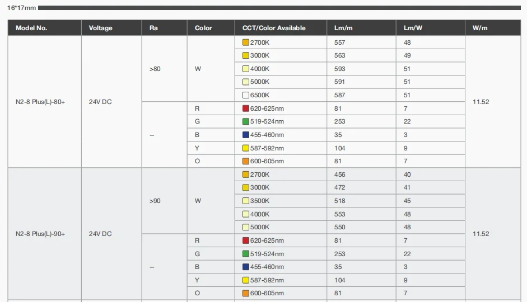The image size is (527, 302).
Task: Select green 519-524nm swatch in the 90+ model rows
Action: pyautogui.click(x=246, y=254)
